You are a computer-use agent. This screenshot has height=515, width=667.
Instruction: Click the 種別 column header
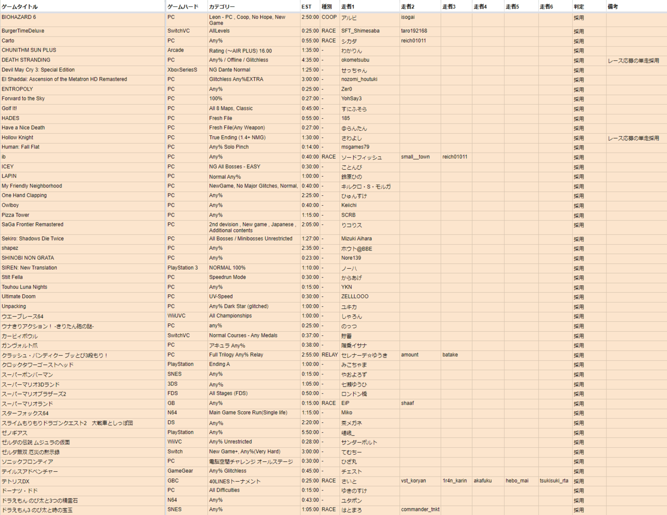click(330, 7)
